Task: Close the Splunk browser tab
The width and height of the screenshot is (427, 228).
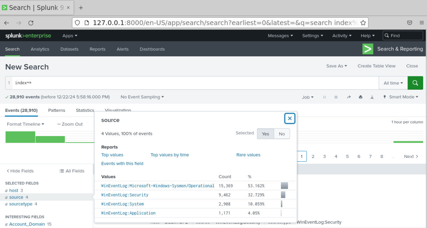Action: click(68, 8)
